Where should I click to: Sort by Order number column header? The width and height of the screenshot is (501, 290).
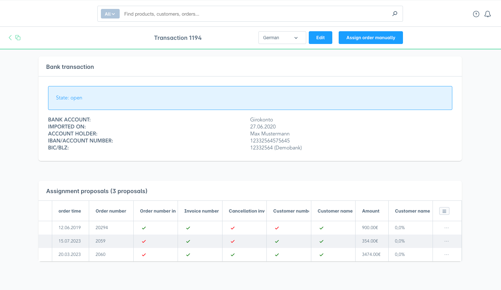click(x=111, y=211)
